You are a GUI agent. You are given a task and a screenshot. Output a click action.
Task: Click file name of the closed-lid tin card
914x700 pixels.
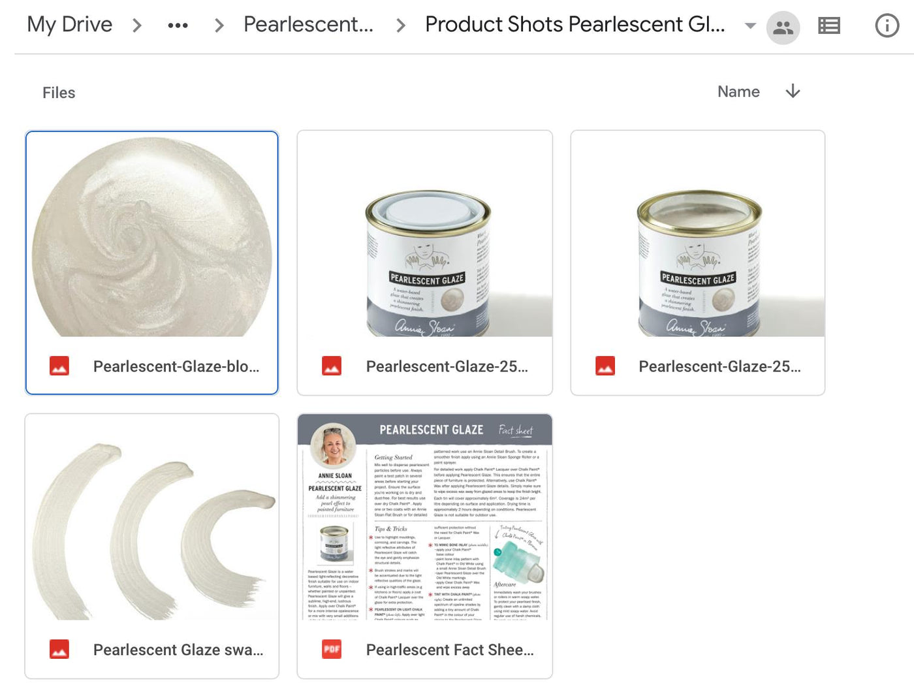tap(447, 366)
